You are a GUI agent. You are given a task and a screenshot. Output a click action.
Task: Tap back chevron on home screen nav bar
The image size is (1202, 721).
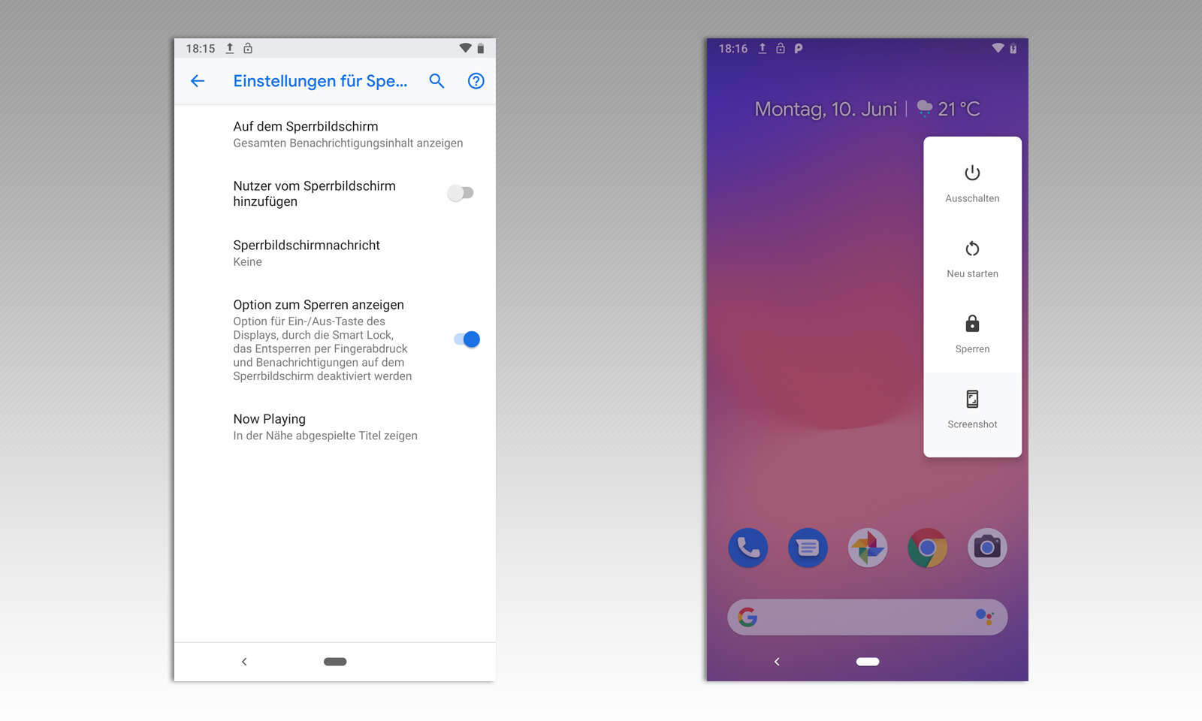pos(777,662)
